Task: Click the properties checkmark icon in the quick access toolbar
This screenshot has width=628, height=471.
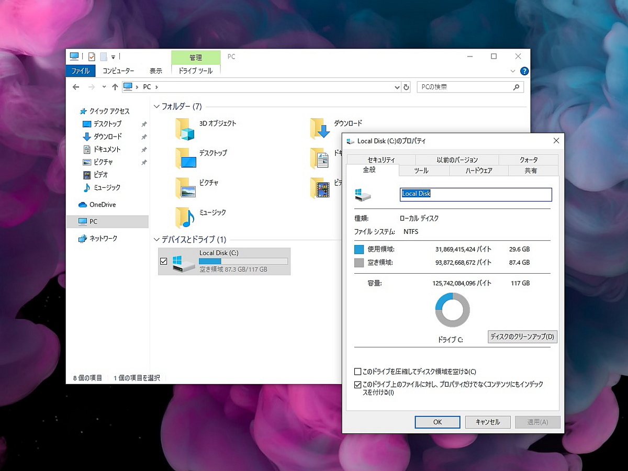Action: [x=92, y=57]
